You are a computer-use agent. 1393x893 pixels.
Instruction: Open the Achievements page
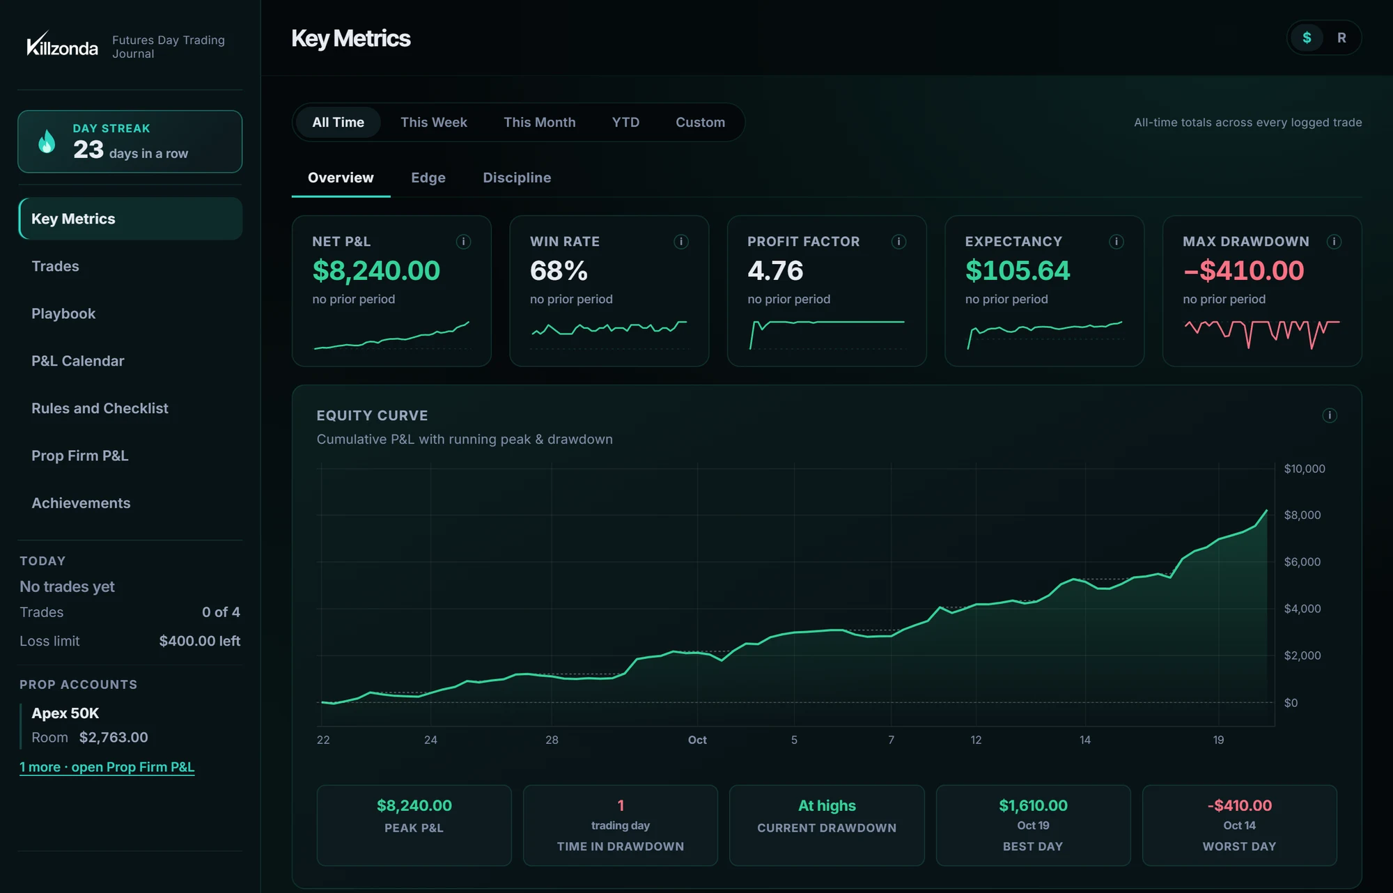130,503
